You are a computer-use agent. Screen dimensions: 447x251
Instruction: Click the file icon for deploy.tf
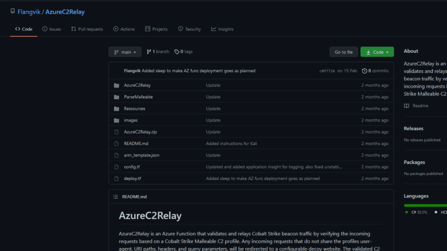click(x=116, y=178)
